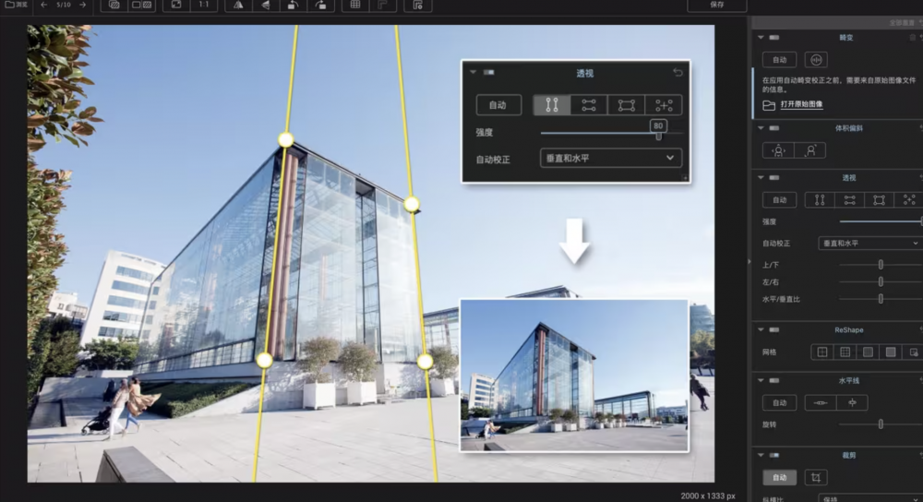Select the coarsest ReShape grid (网格)
Image resolution: width=923 pixels, height=502 pixels.
coord(822,352)
